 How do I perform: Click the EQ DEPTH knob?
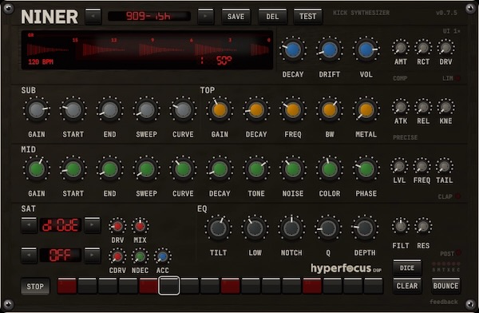pyautogui.click(x=365, y=228)
